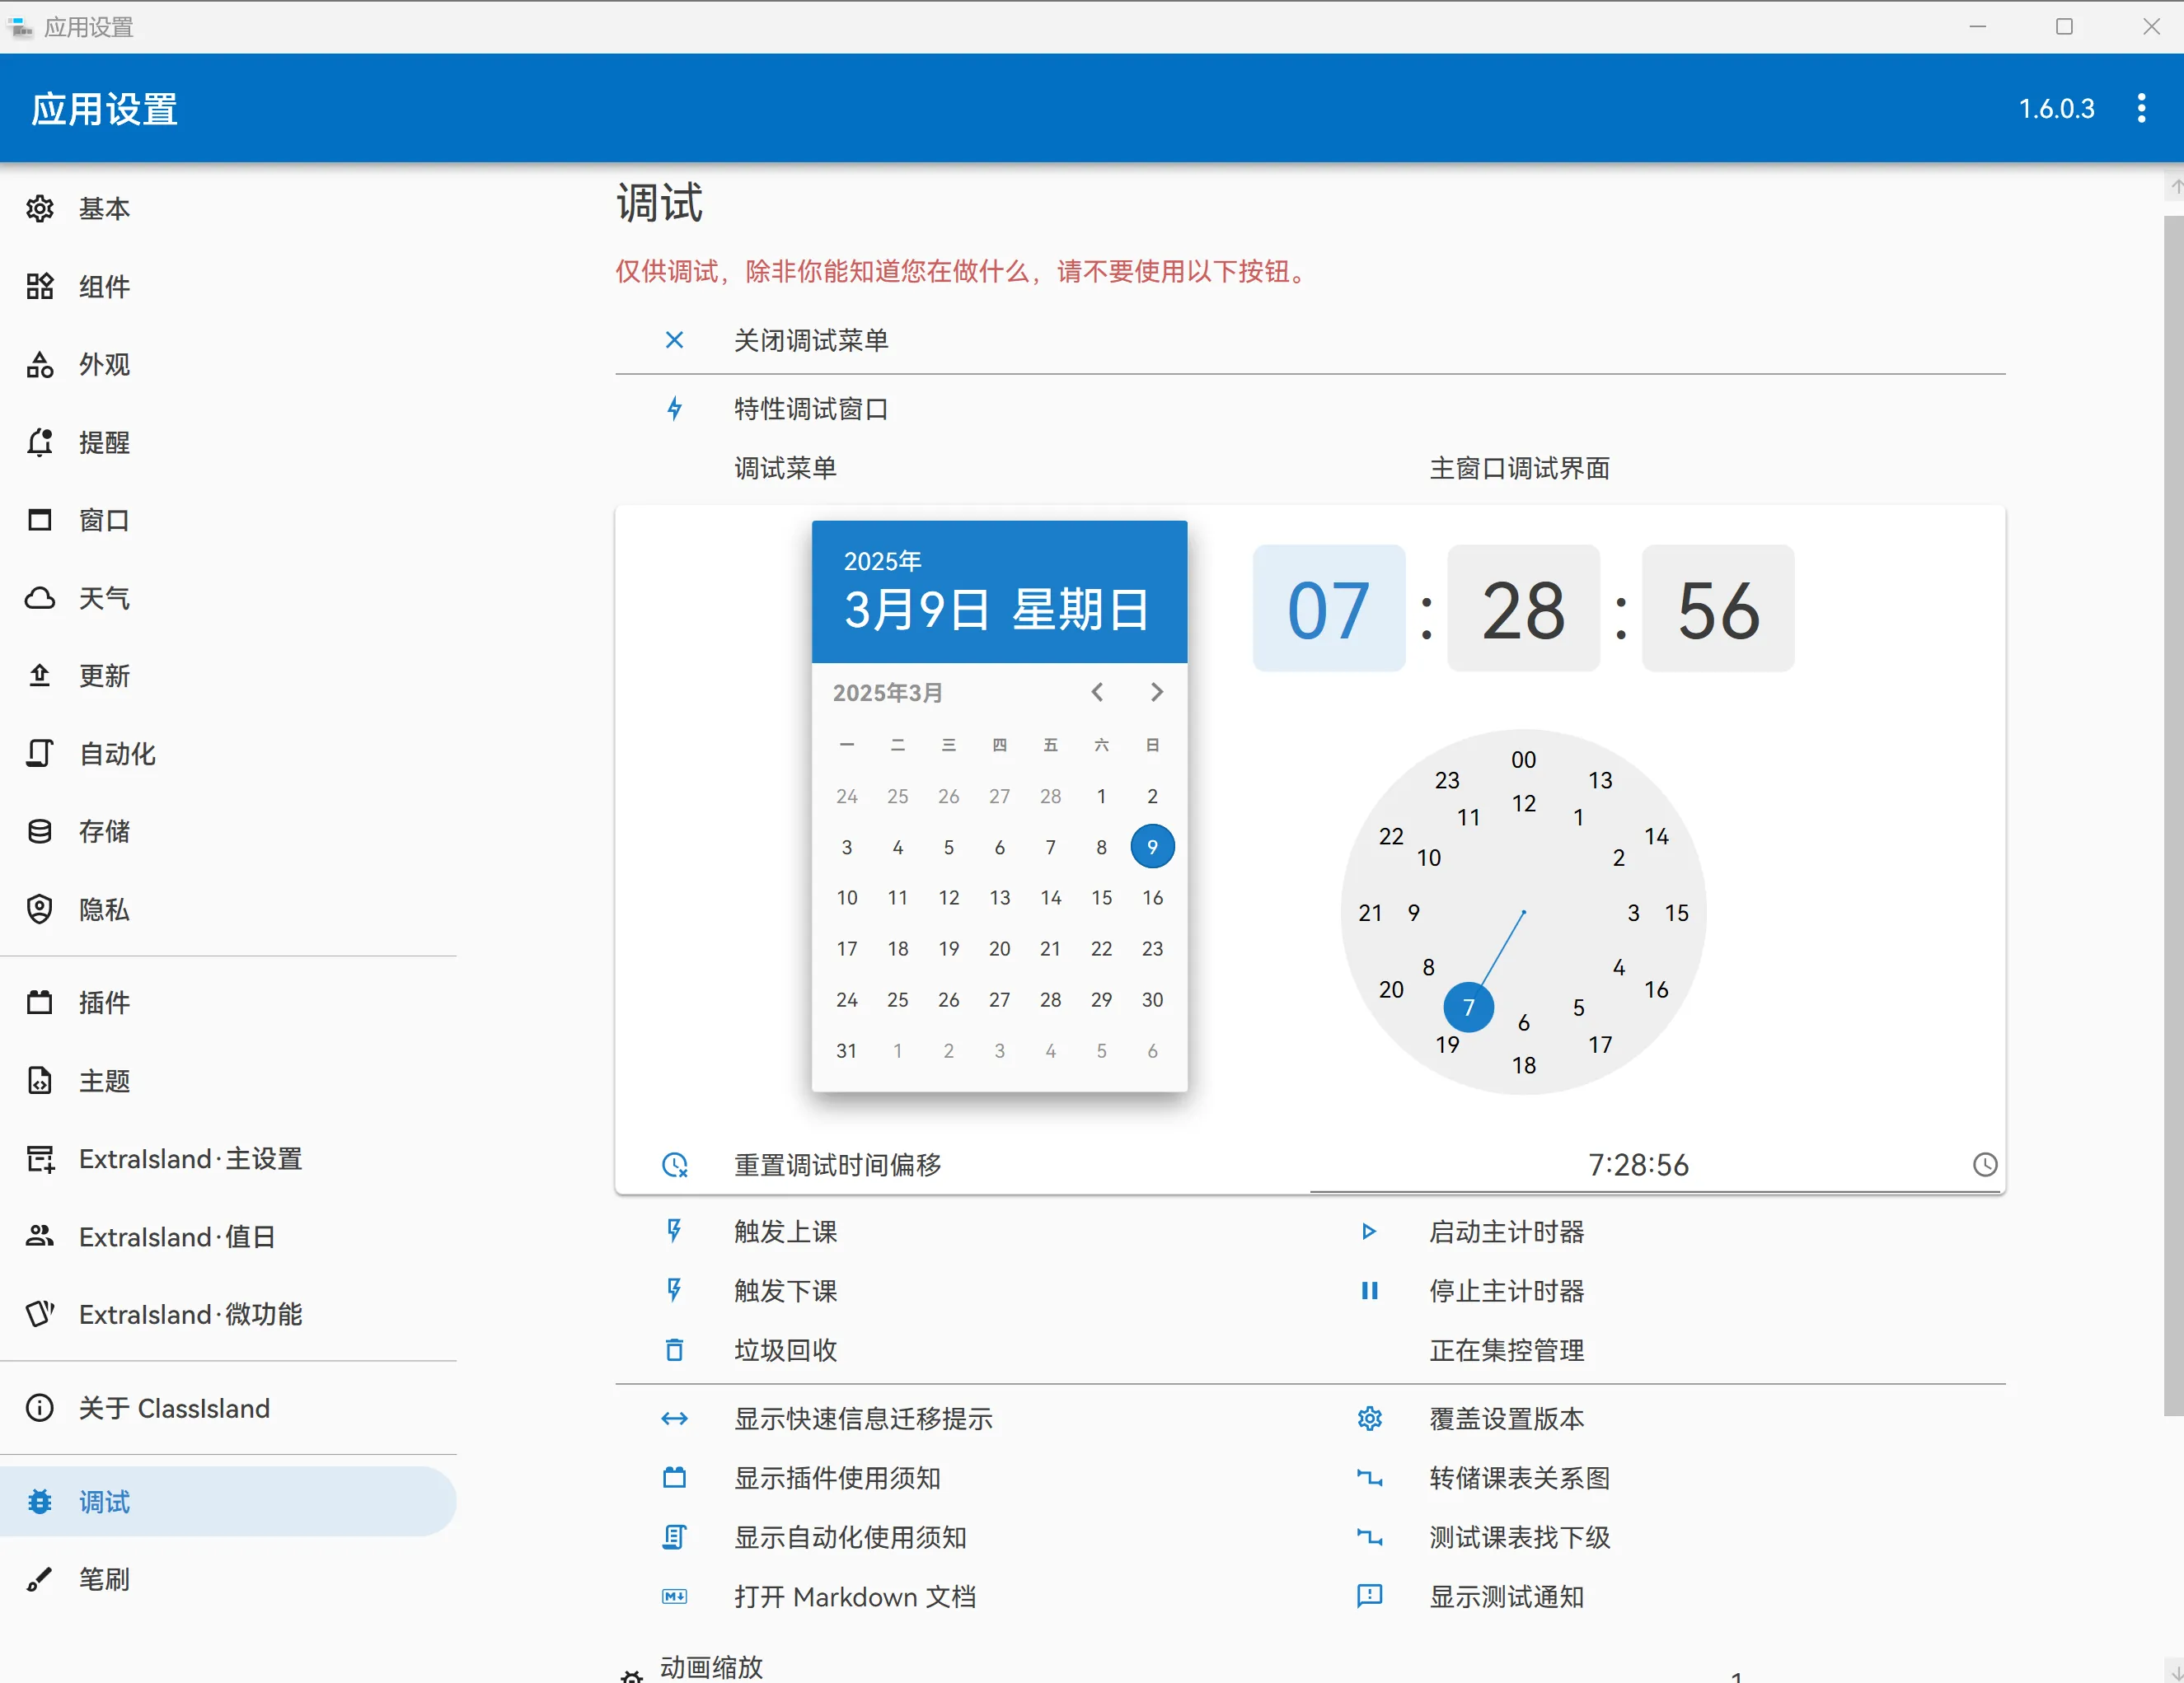Click the gear icon beside 覆盖设置版本
The image size is (2184, 1683).
click(x=1370, y=1419)
